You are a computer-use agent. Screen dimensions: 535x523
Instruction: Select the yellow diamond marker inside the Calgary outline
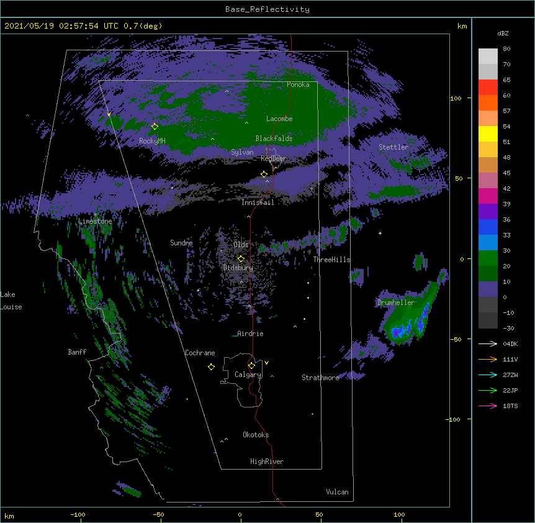251,366
